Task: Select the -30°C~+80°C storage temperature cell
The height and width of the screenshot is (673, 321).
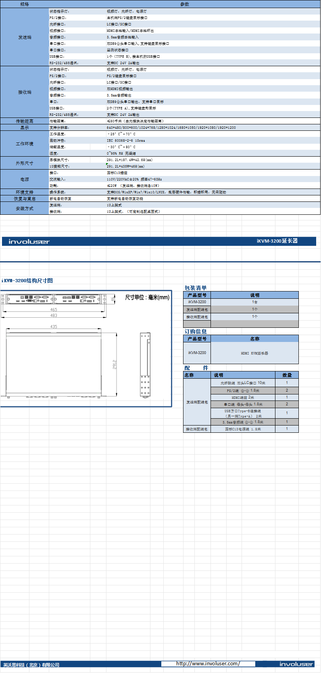Action: pyautogui.click(x=213, y=147)
